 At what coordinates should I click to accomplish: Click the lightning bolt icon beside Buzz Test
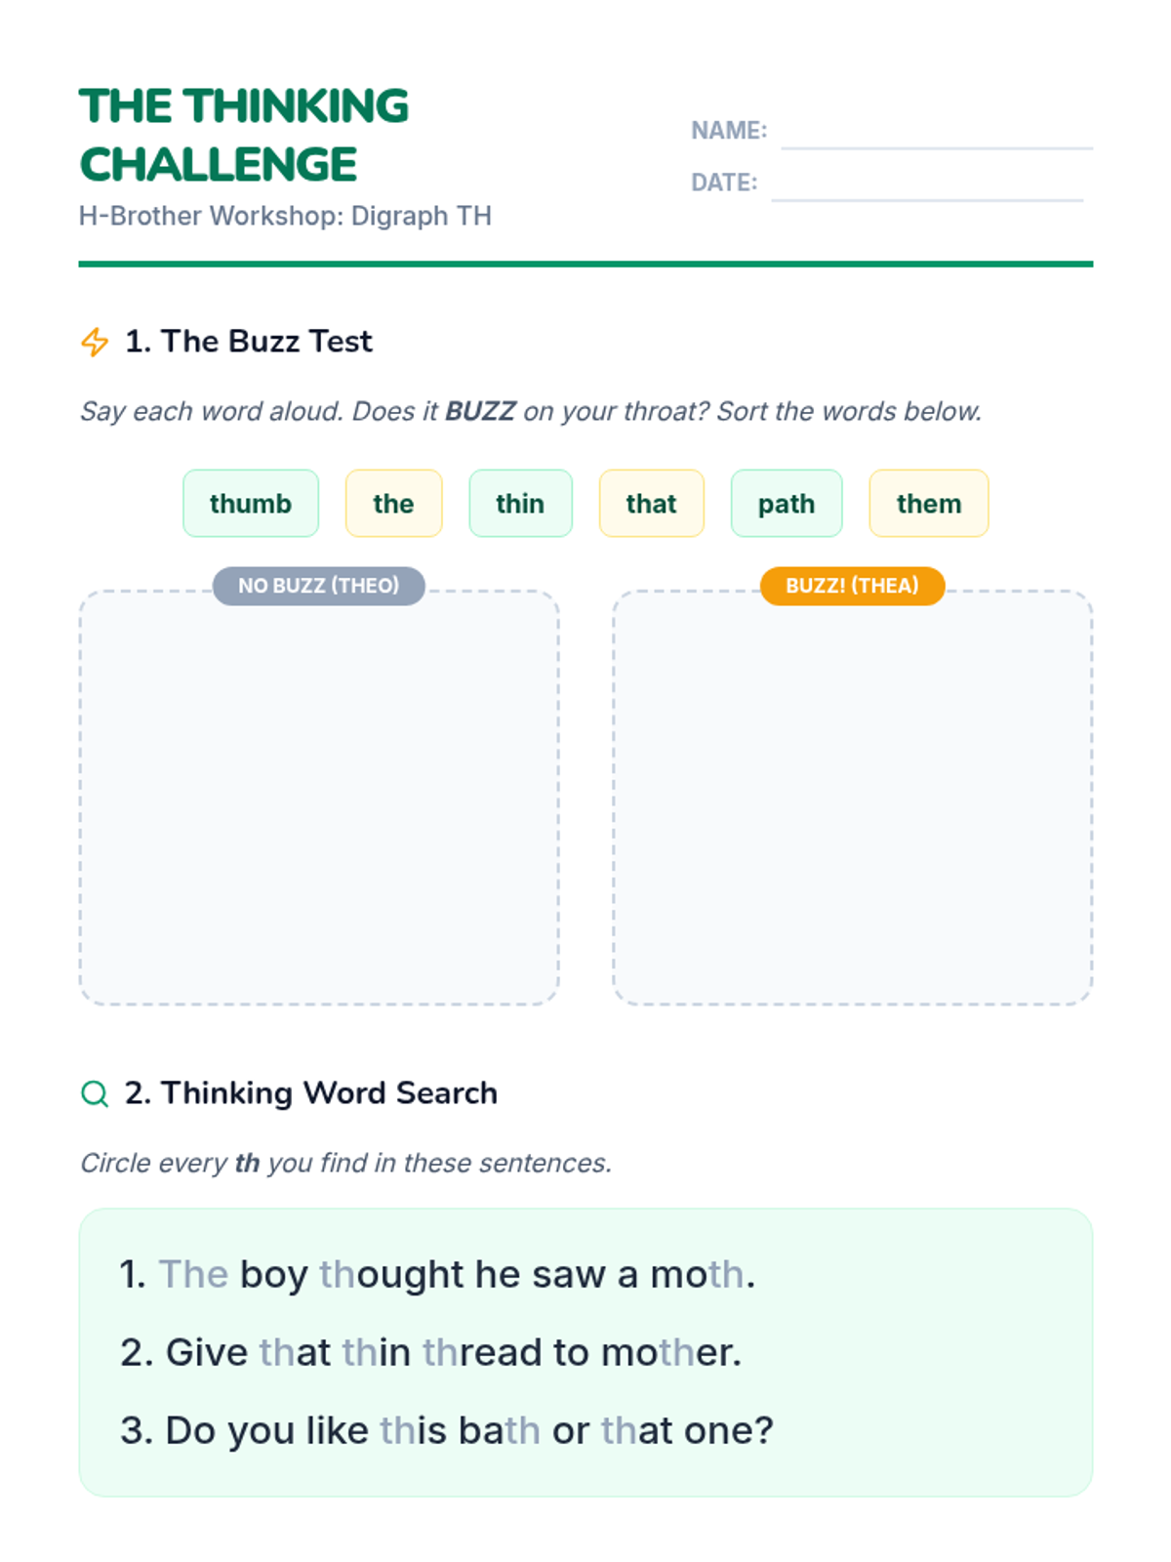pyautogui.click(x=95, y=342)
